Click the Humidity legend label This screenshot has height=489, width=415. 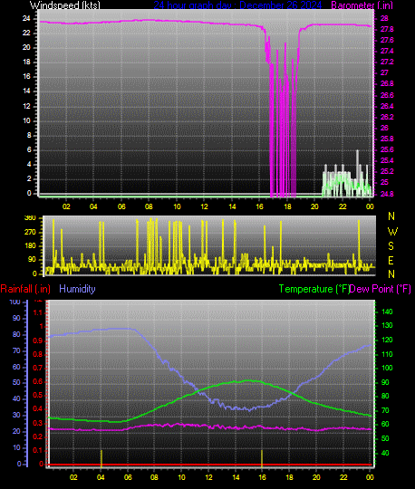coord(77,289)
